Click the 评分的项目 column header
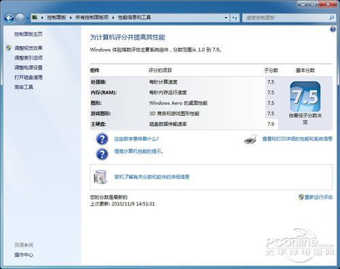The width and height of the screenshot is (340, 269). [x=160, y=71]
